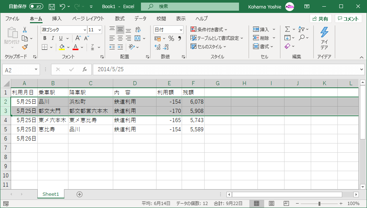Click the Copy icon
Screen dimensions: 367x208
point(24,38)
